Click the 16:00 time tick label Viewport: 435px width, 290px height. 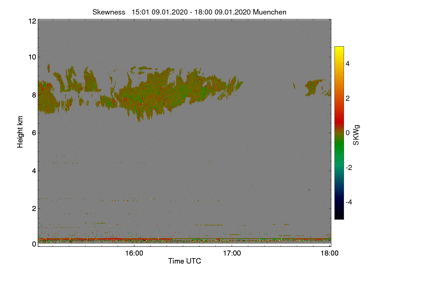tap(134, 253)
